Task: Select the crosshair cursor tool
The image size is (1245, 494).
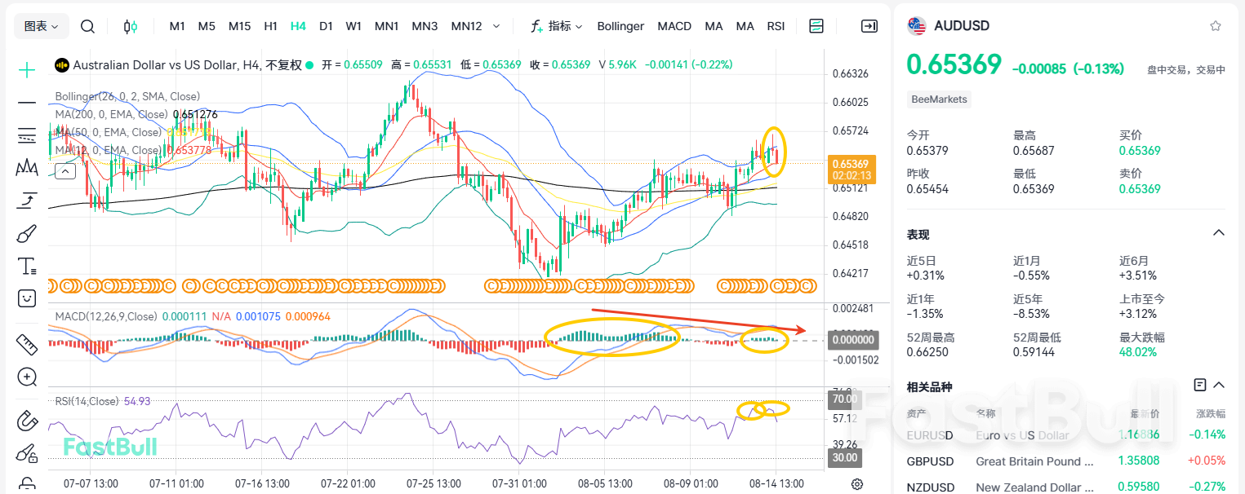Action: [x=28, y=70]
